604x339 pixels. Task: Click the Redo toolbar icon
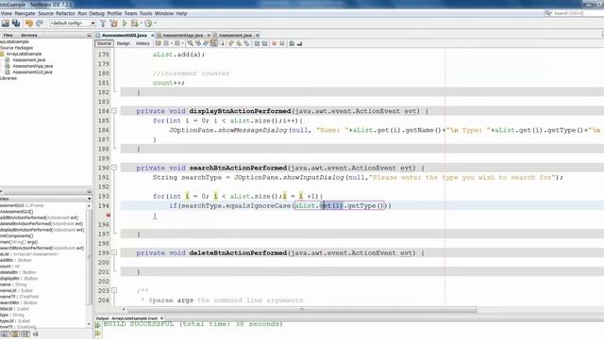pos(40,23)
